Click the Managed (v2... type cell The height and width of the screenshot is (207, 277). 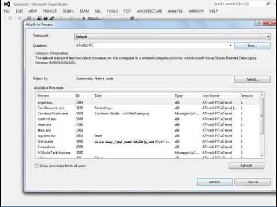(186, 152)
